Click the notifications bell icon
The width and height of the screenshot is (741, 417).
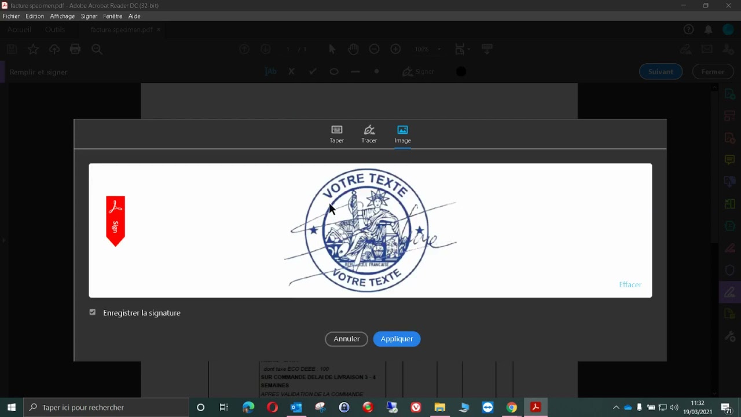click(709, 30)
